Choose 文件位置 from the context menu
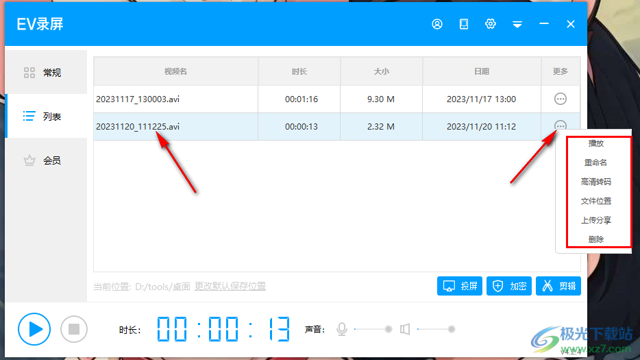Screen dimensions: 640x360 pyautogui.click(x=596, y=201)
